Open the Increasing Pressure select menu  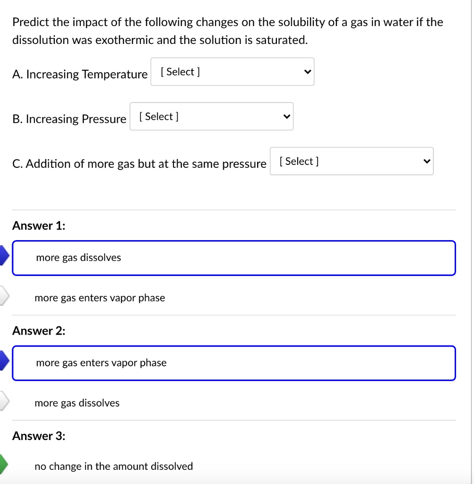tap(211, 116)
